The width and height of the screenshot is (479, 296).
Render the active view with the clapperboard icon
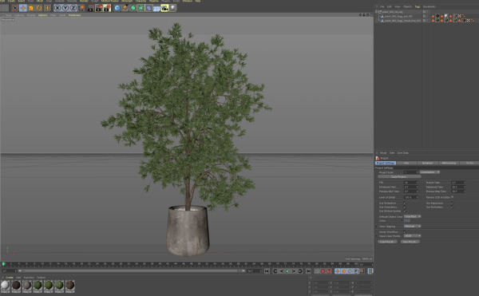point(91,8)
